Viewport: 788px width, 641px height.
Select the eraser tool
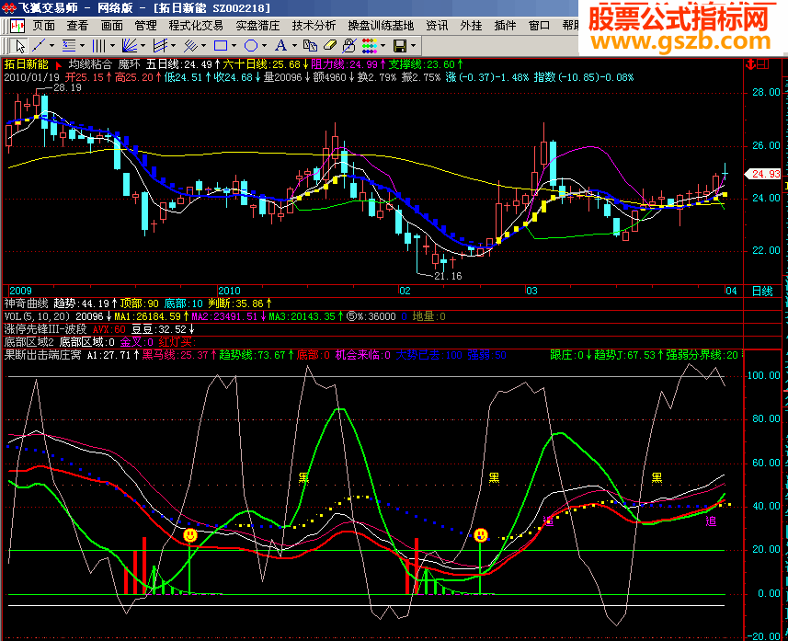click(330, 46)
